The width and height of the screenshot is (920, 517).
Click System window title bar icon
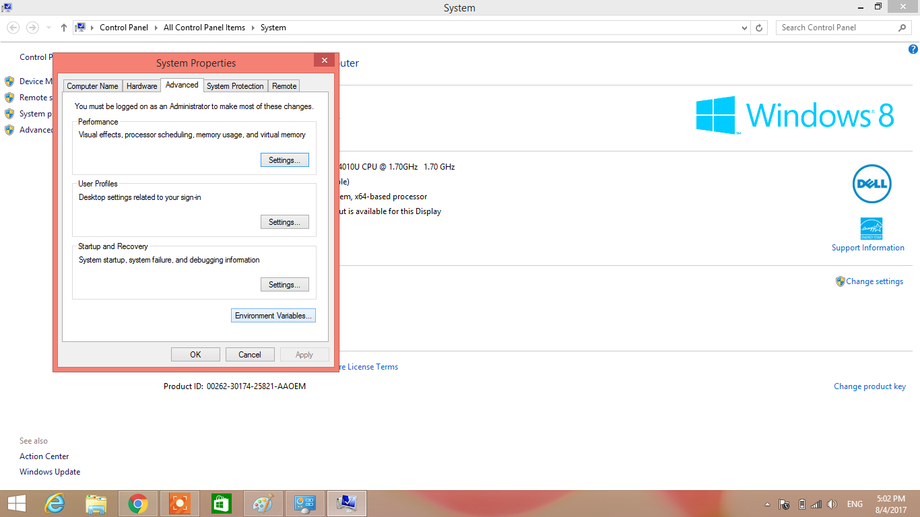[x=7, y=7]
